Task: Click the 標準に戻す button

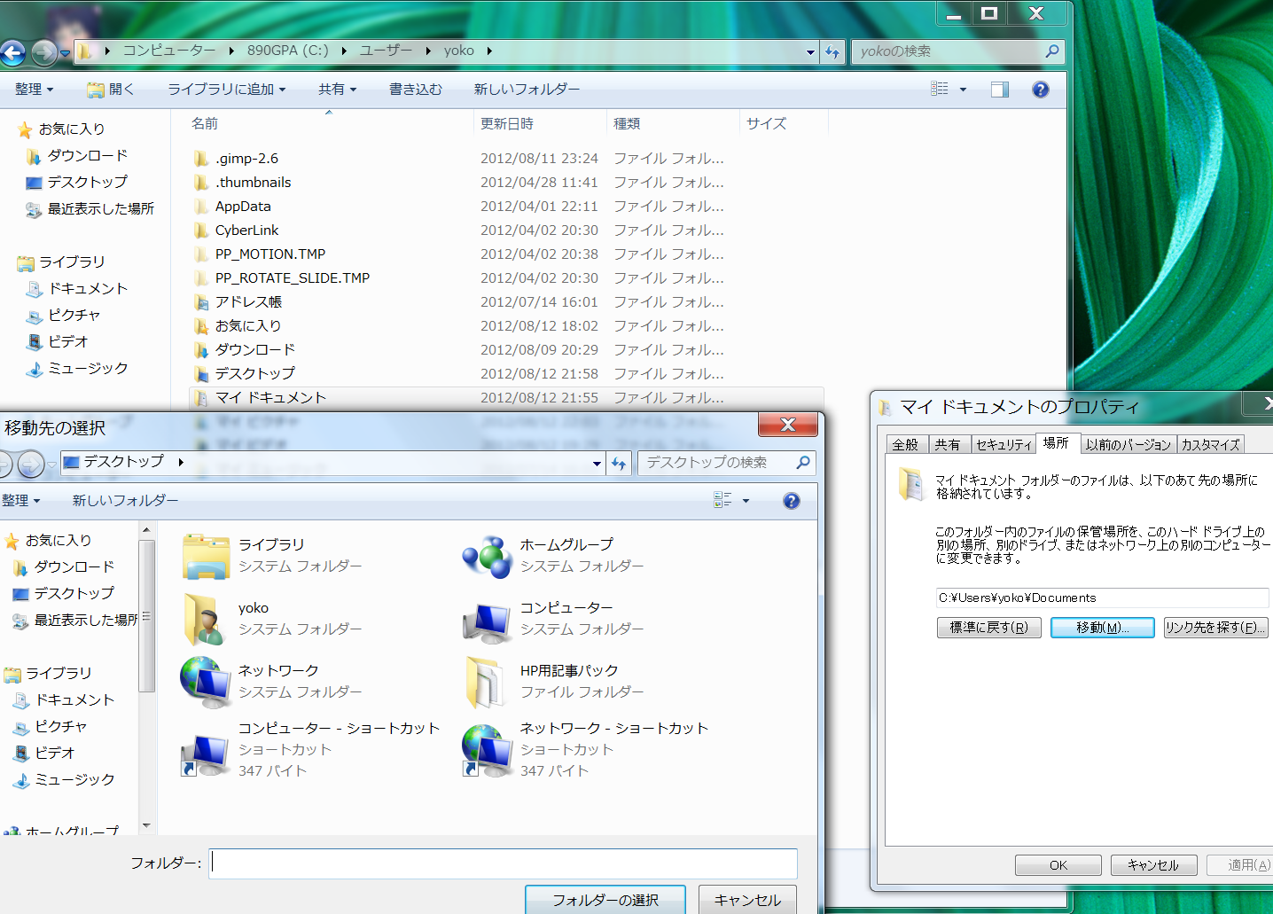Action: tap(988, 628)
